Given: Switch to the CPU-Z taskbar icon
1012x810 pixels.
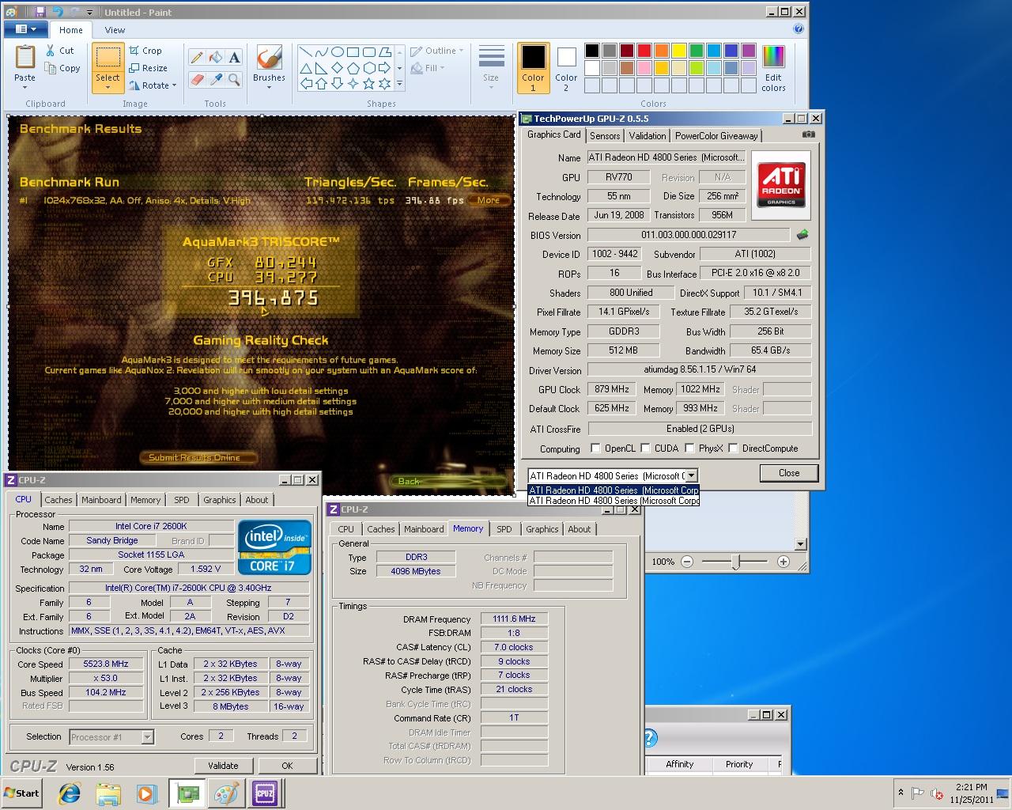Looking at the screenshot, I should pyautogui.click(x=265, y=793).
